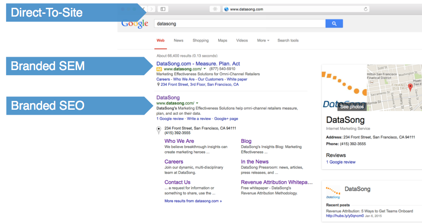Click the Google logo
Image resolution: width=422 pixels, height=224 pixels.
[135, 24]
